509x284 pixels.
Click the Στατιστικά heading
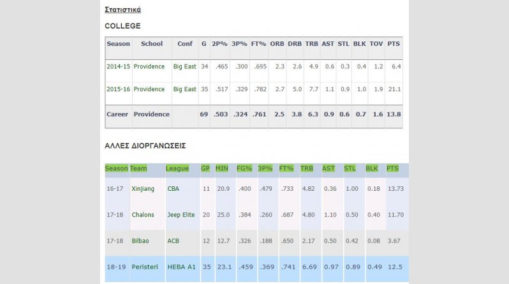coord(123,10)
